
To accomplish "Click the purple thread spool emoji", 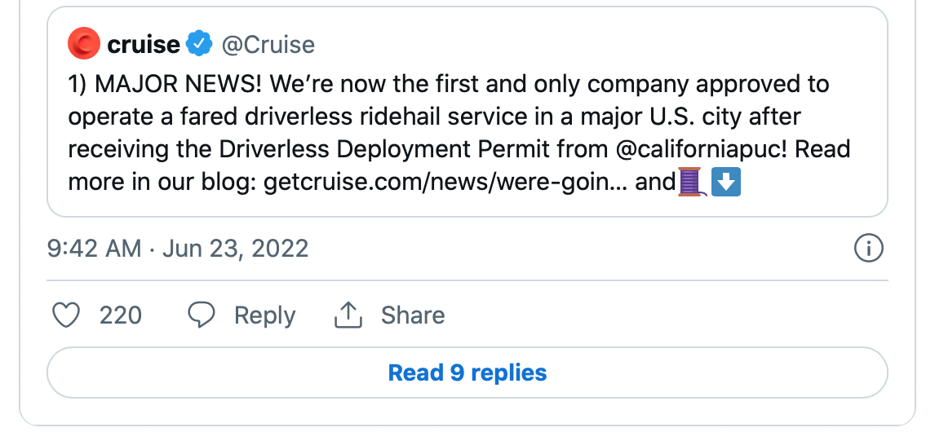I will click(693, 182).
